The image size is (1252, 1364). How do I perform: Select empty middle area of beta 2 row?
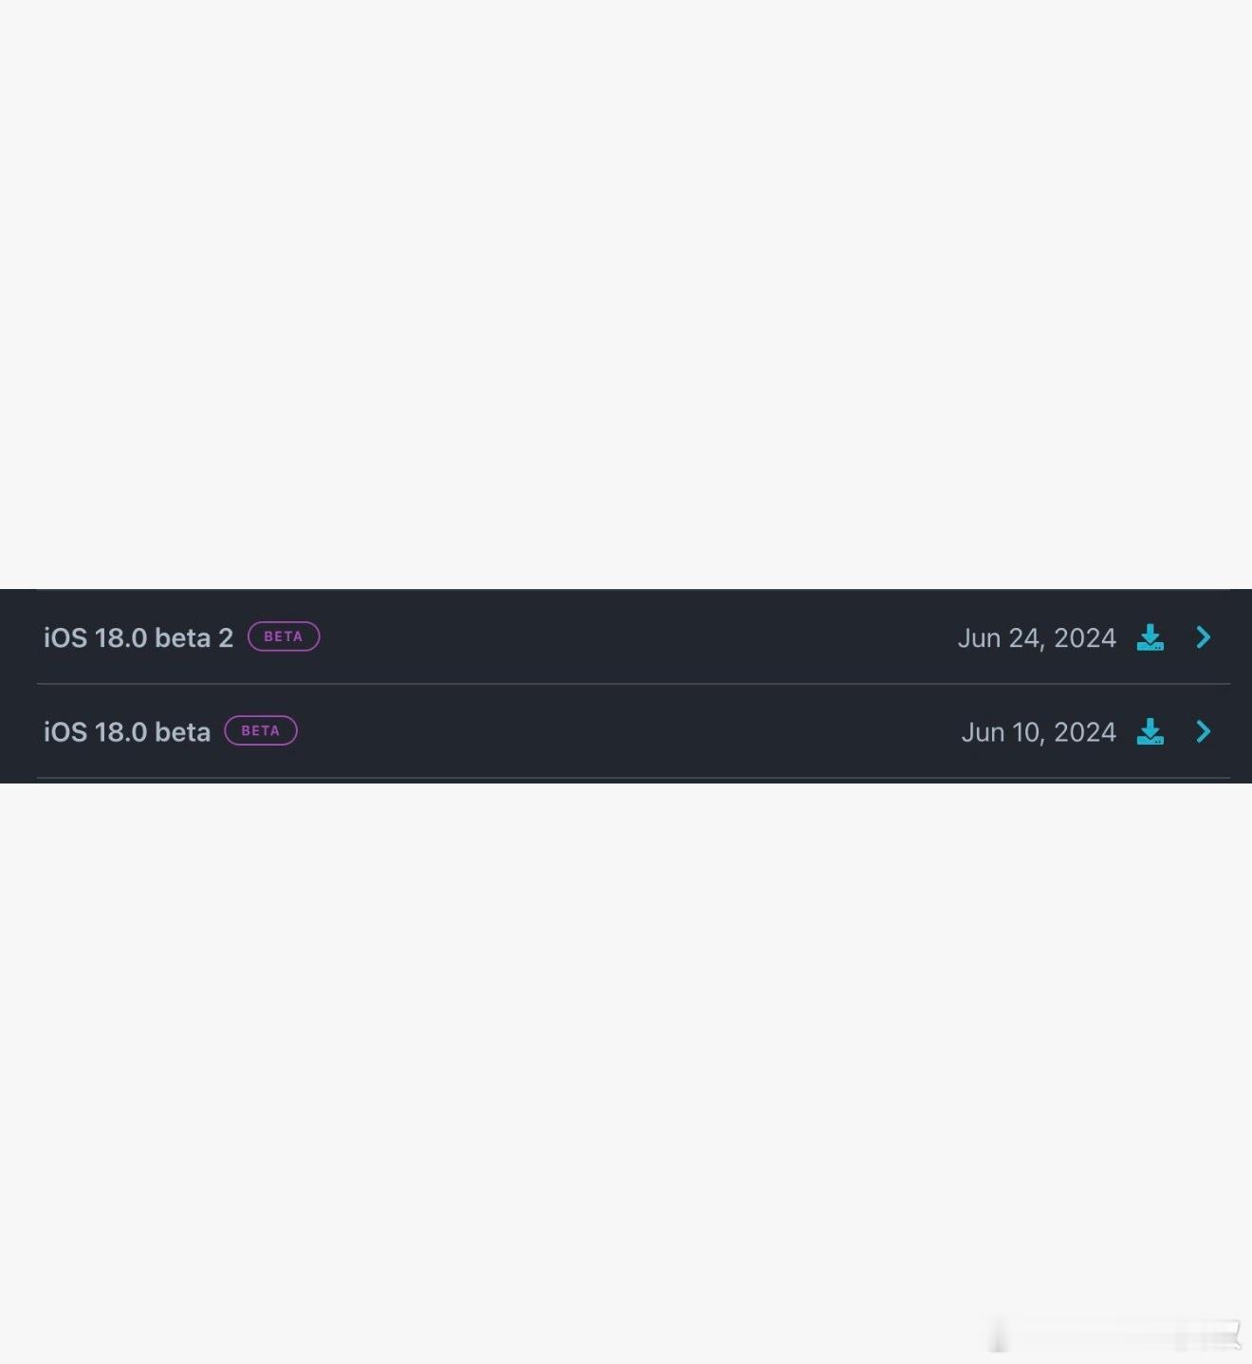635,637
